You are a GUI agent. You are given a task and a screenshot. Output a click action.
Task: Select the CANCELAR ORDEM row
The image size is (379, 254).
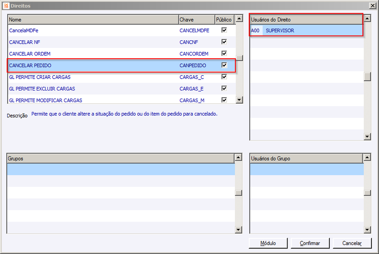[x=122, y=54]
